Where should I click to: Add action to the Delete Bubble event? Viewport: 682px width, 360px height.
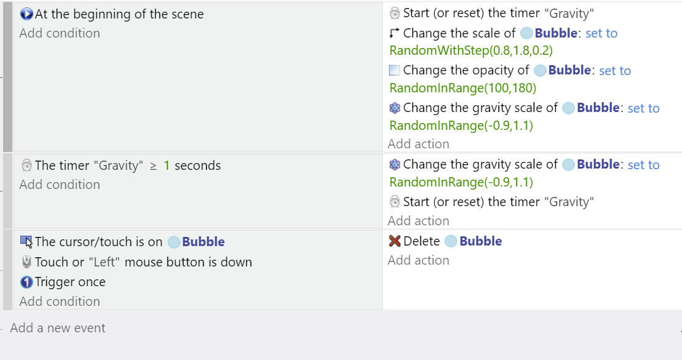click(x=419, y=260)
